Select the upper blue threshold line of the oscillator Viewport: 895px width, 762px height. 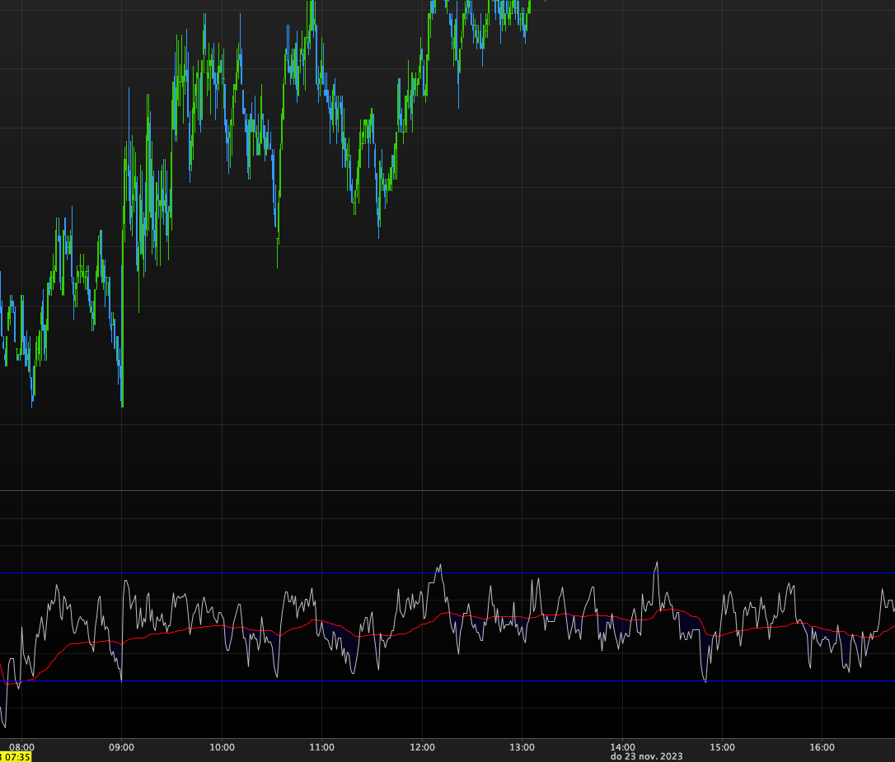(447, 573)
